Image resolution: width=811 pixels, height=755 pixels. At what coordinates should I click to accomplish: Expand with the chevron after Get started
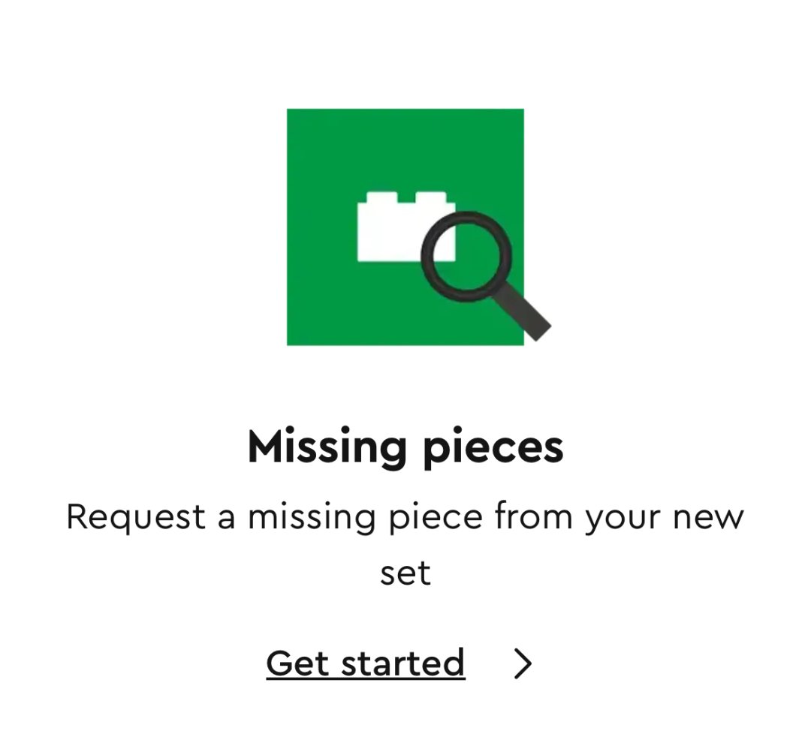(x=523, y=664)
